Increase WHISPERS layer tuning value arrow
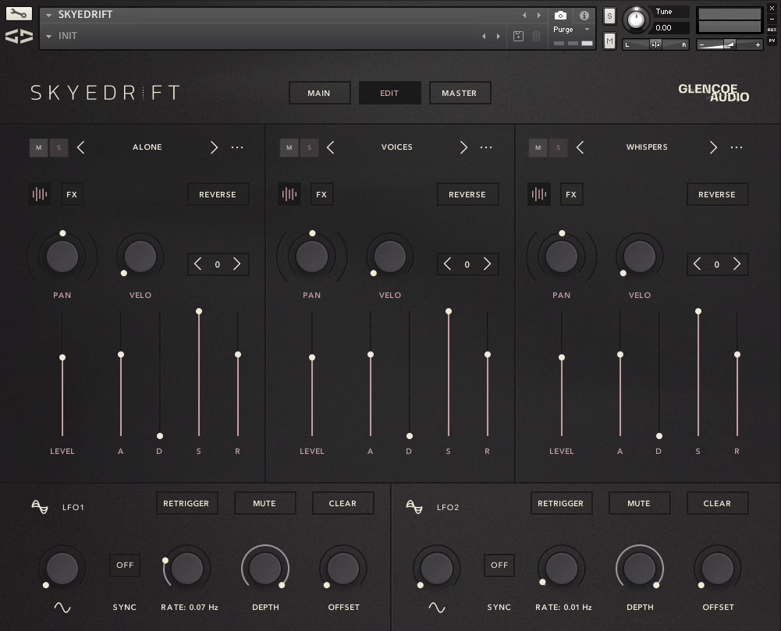The height and width of the screenshot is (631, 781). pos(737,264)
